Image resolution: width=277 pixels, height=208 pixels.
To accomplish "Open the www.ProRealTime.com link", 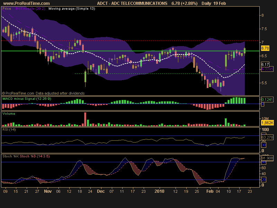I will [x=27, y=3].
